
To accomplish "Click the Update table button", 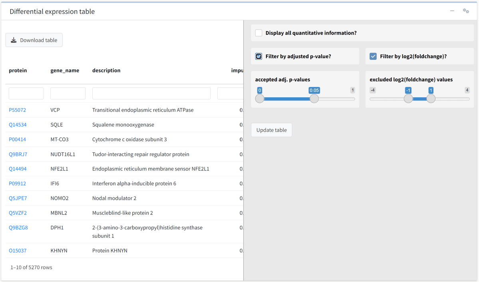I will tap(272, 130).
